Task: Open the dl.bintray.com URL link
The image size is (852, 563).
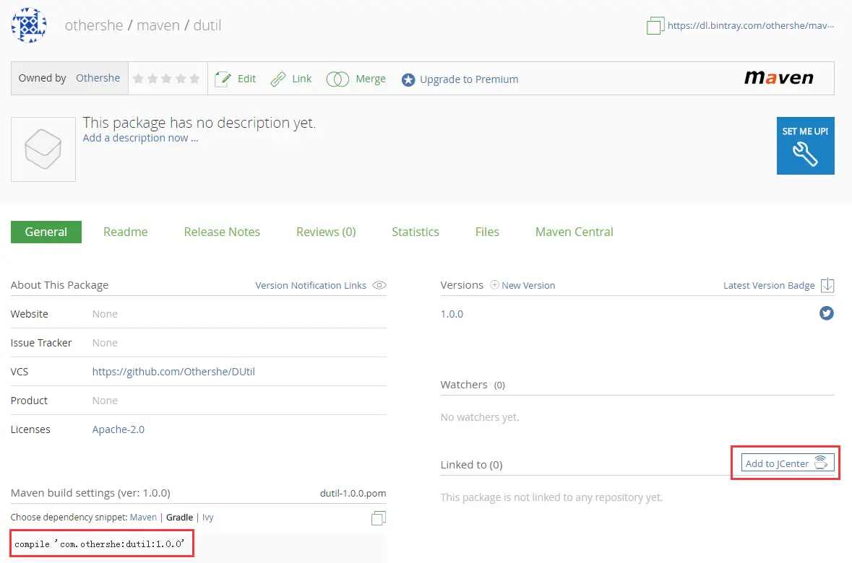Action: pos(750,25)
